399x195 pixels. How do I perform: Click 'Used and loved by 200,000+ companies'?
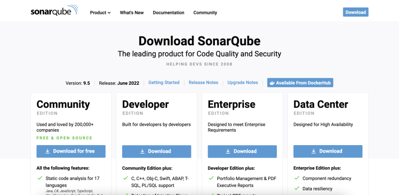coord(65,127)
